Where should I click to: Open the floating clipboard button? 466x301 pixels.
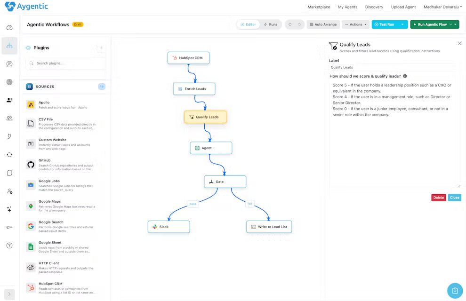455,291
